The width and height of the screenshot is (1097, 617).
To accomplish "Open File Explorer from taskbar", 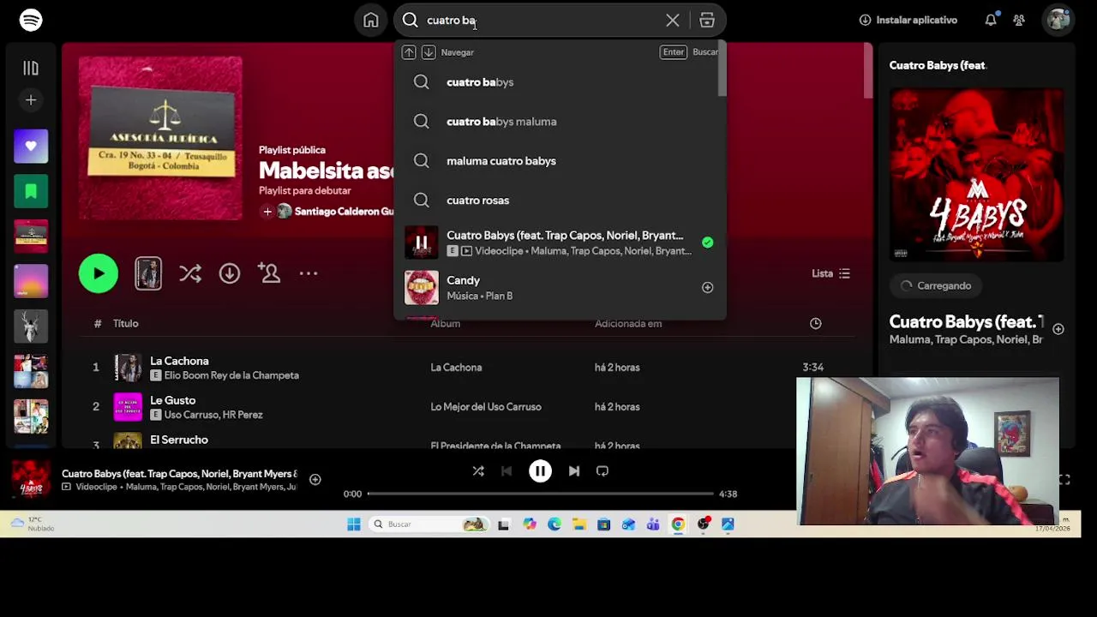I will 579,524.
